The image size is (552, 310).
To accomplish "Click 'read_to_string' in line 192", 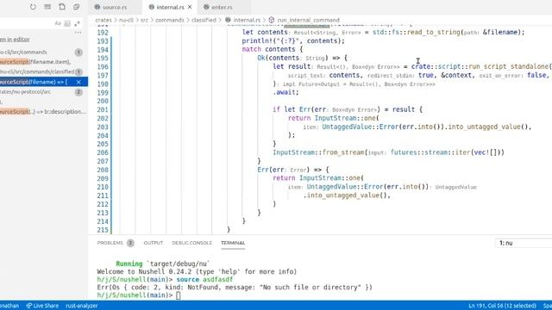I will point(433,32).
